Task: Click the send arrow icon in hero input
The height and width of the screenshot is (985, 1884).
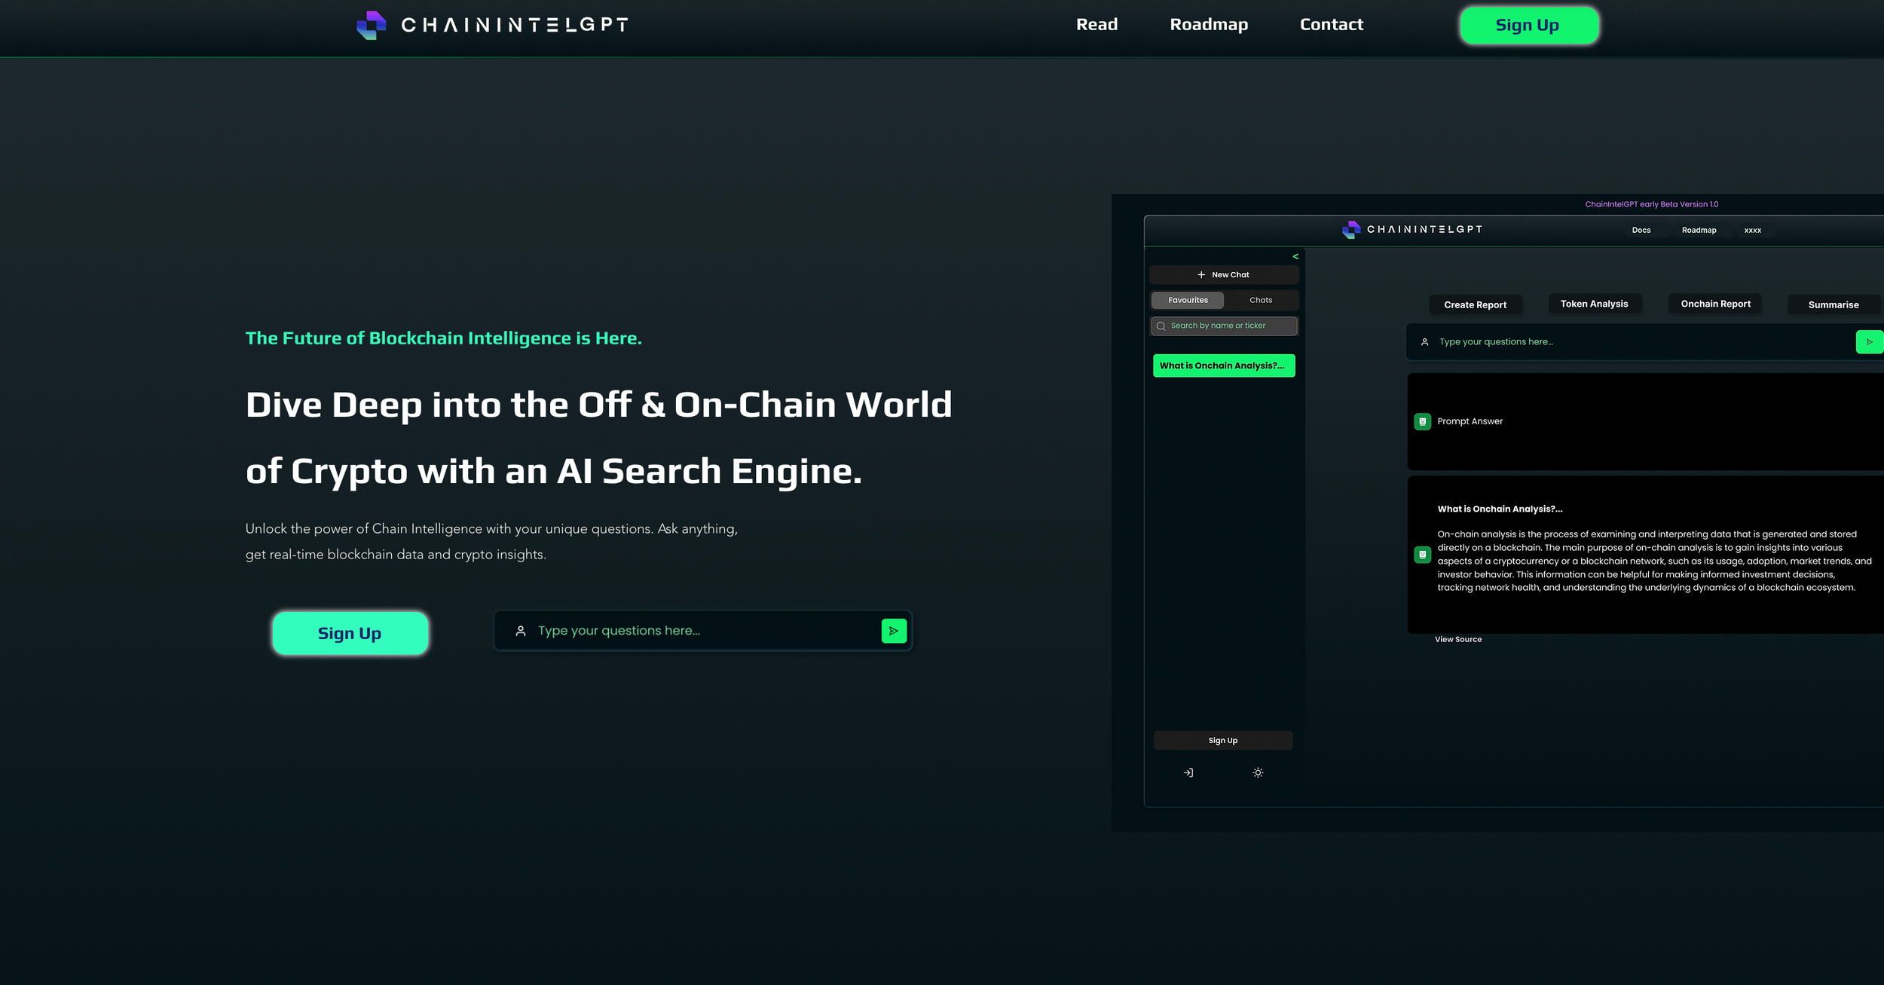Action: tap(894, 631)
